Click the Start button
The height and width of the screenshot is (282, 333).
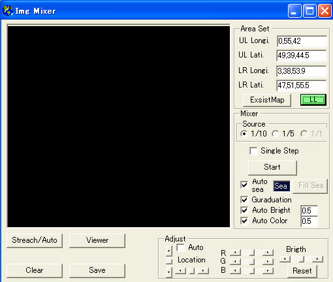click(x=272, y=167)
